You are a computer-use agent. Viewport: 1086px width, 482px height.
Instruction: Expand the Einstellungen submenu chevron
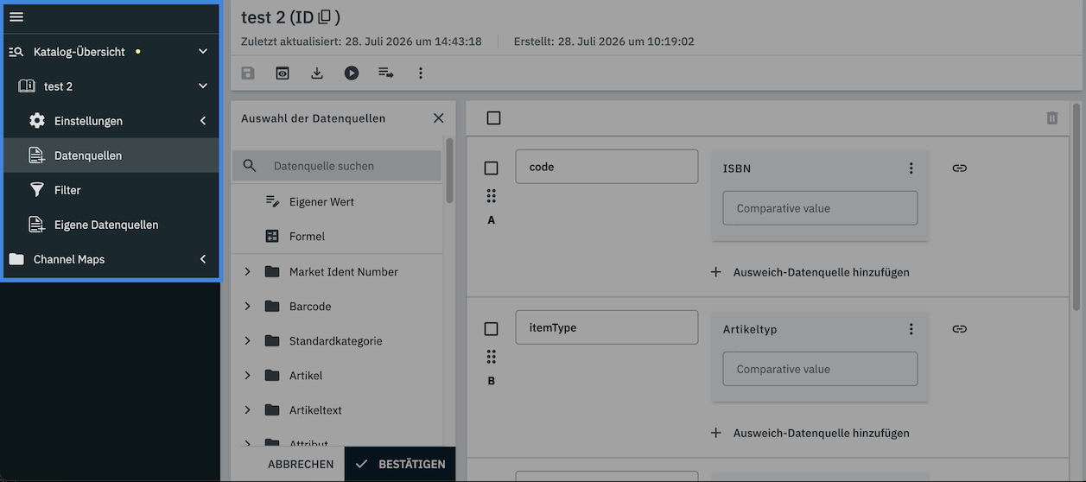click(x=203, y=121)
